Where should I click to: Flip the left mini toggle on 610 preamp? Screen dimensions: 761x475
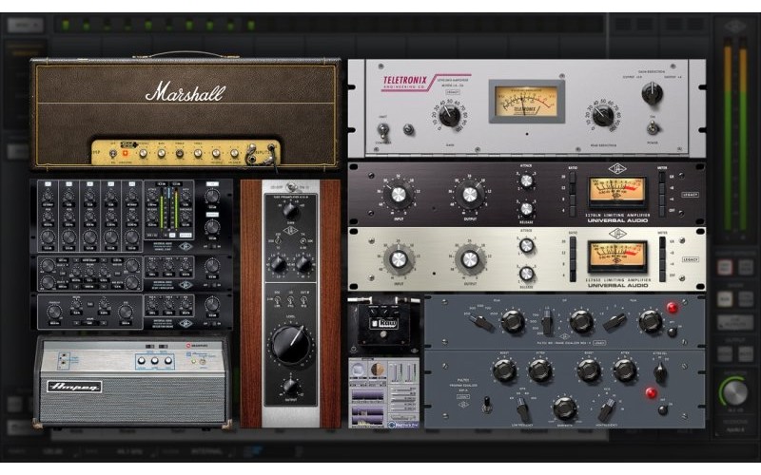[x=278, y=302]
